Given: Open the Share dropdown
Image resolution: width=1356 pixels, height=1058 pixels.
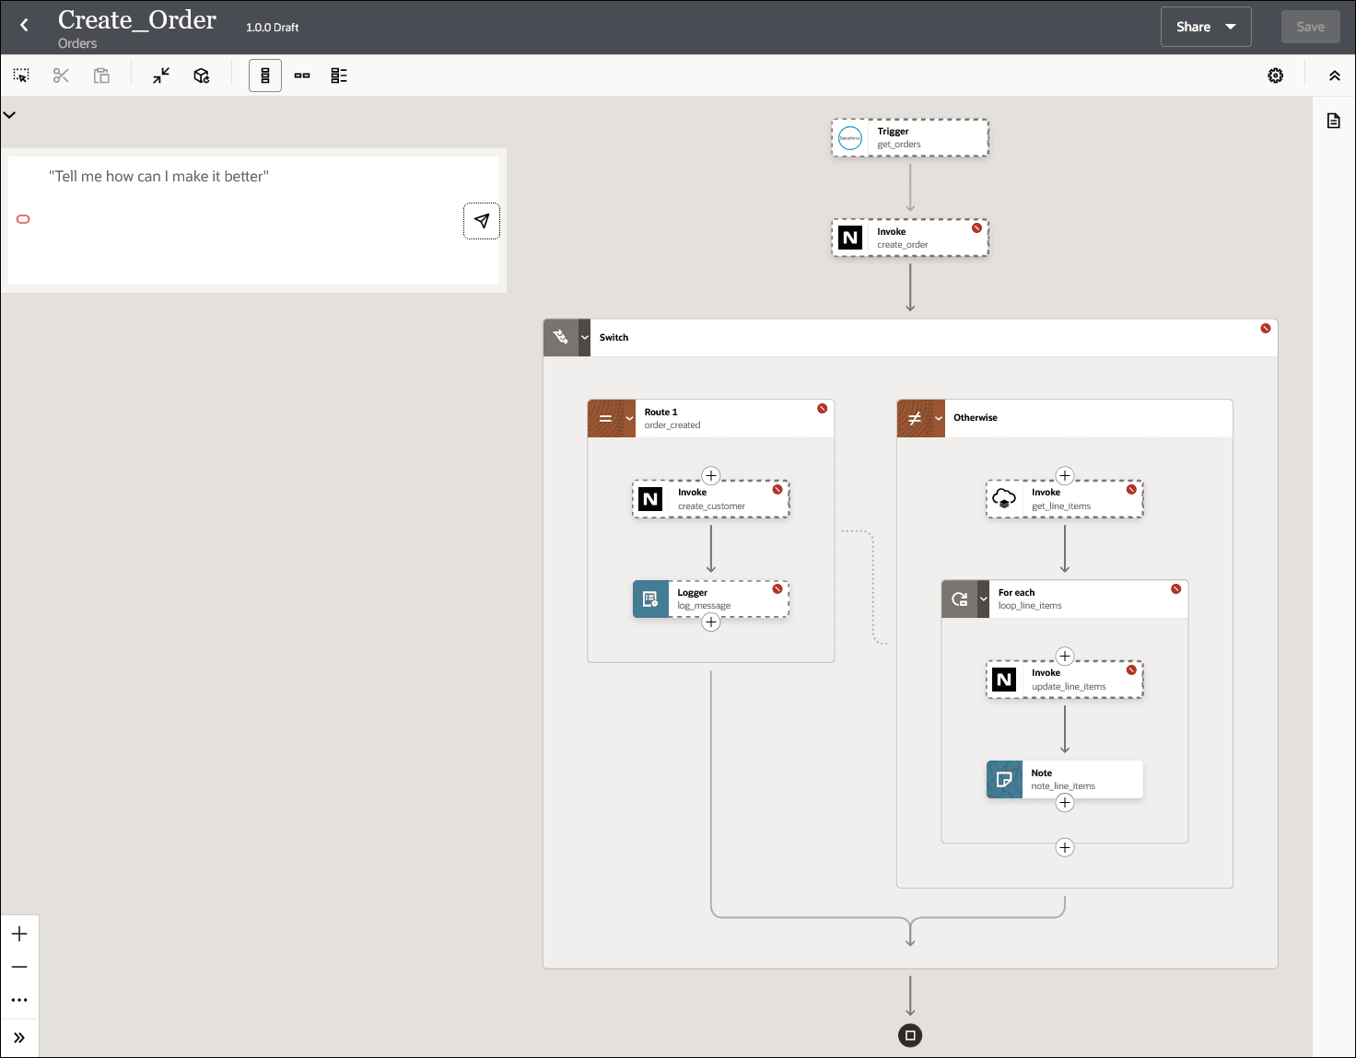Looking at the screenshot, I should click(1206, 26).
